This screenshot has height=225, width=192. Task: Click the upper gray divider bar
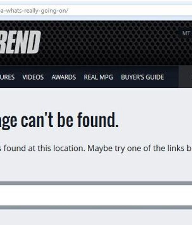96,183
